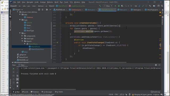Open the VCS menu
The width and height of the screenshot is (170, 96).
tap(71, 2)
